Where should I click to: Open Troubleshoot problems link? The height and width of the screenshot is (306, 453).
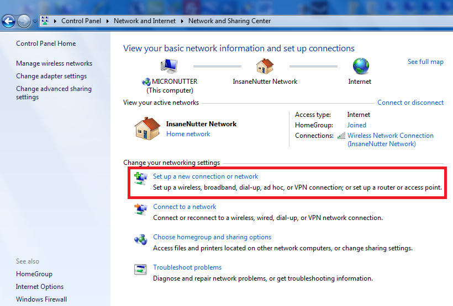pos(187,267)
